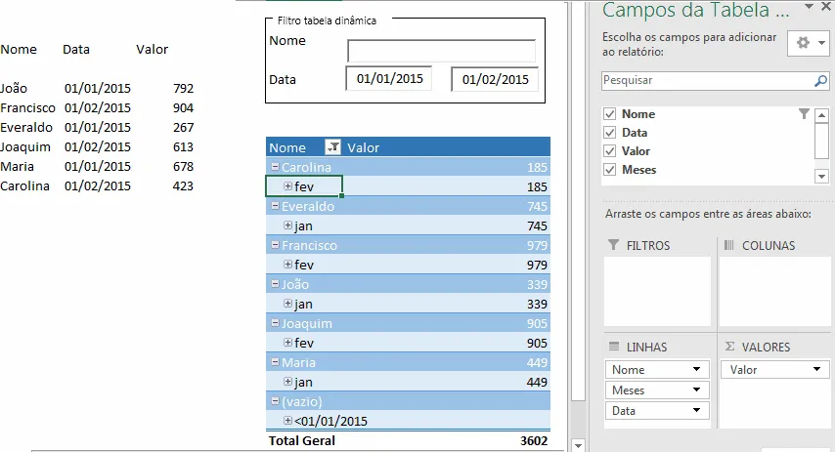The image size is (835, 452).
Task: Open the Meses dropdown in LINHAS area
Action: click(x=696, y=390)
